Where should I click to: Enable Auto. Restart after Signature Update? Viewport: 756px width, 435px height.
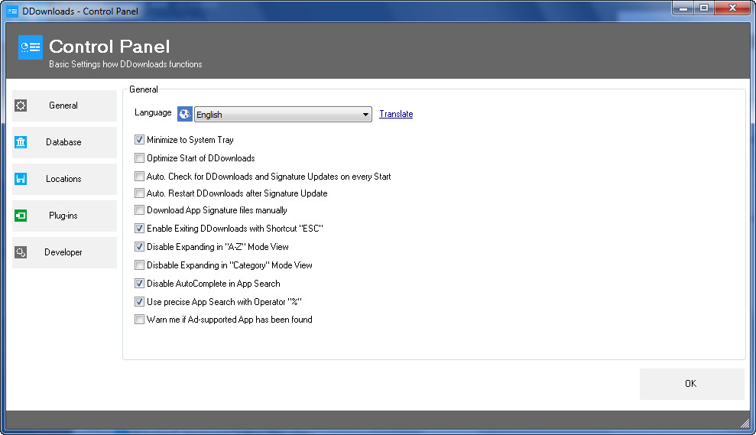pos(139,193)
